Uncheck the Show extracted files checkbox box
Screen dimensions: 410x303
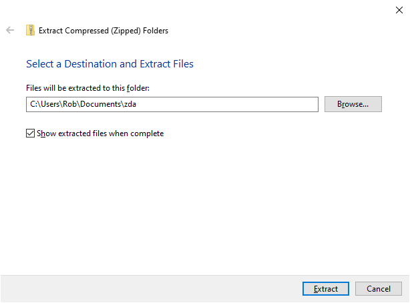30,133
